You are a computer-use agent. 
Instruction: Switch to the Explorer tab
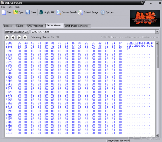tap(8, 26)
